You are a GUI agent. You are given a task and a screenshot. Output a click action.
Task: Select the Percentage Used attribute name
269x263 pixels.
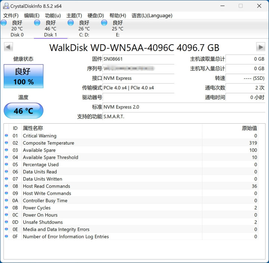click(41, 164)
